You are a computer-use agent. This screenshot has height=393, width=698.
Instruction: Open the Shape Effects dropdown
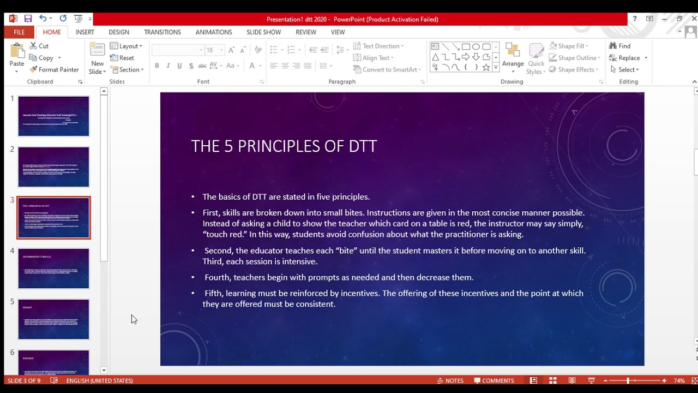574,69
